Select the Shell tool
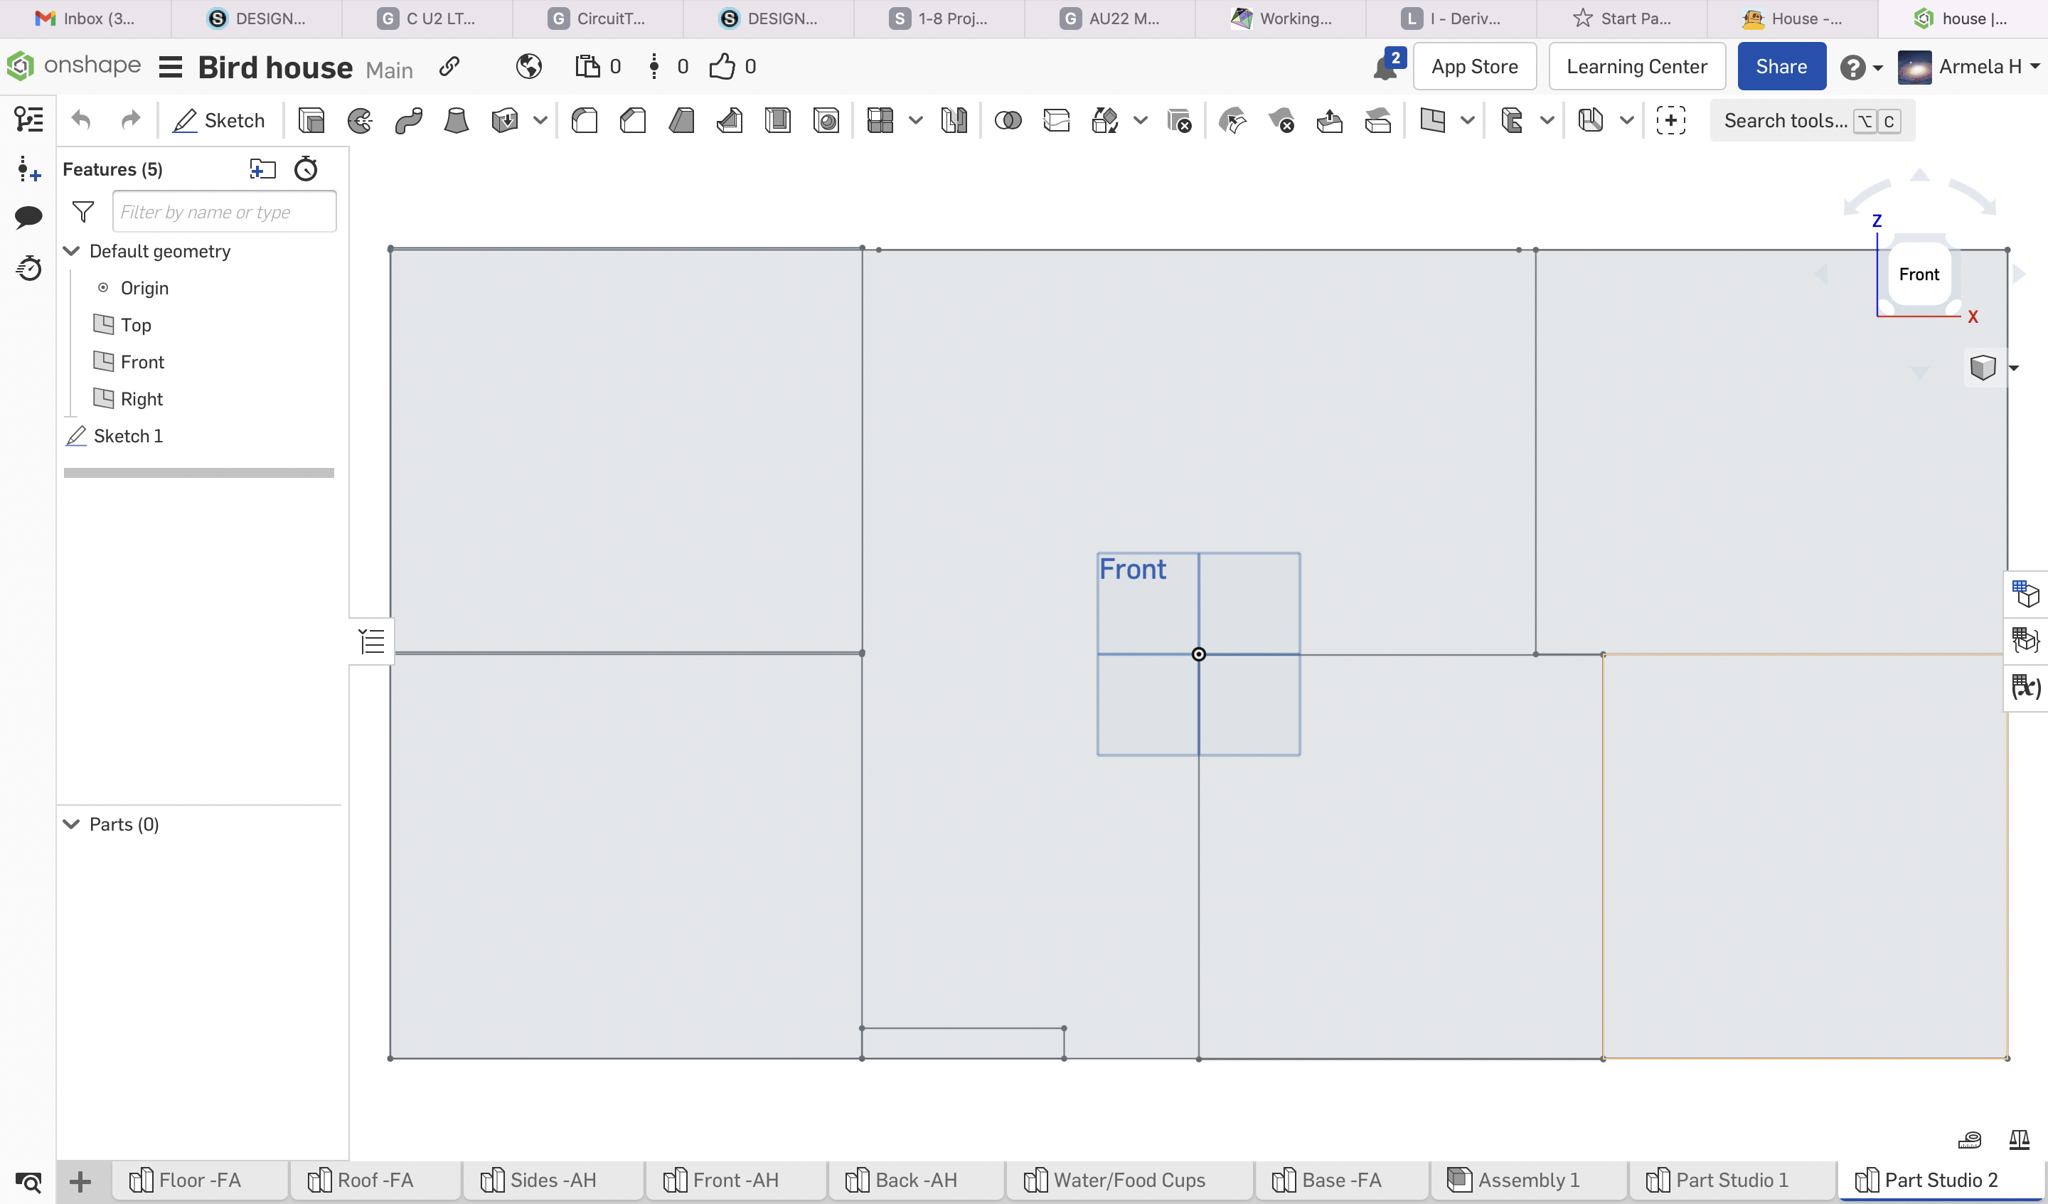The height and width of the screenshot is (1204, 2048). pos(778,120)
